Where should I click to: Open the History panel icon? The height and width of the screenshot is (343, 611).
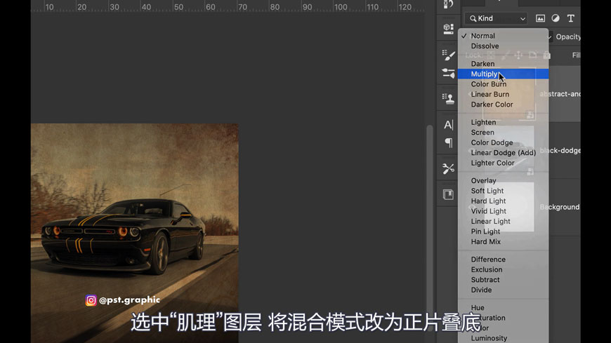(448, 4)
